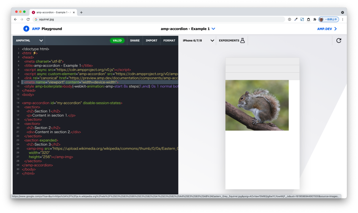Expand the first accordion header in the preview
Screen dimensions: 358x213
pos(262,61)
